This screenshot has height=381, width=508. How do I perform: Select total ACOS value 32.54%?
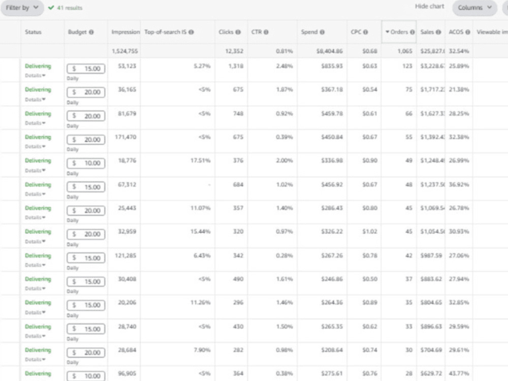[459, 51]
